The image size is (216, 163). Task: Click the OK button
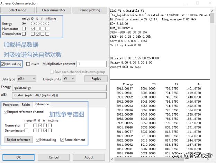pos(18,157)
